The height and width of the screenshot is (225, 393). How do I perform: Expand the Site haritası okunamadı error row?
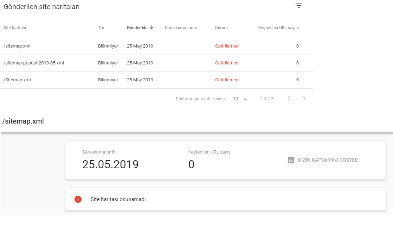point(226,199)
